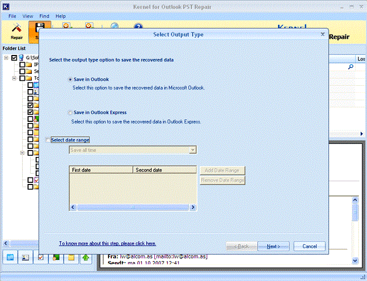Enable the Select date range checkbox
The height and width of the screenshot is (281, 367).
click(x=47, y=140)
